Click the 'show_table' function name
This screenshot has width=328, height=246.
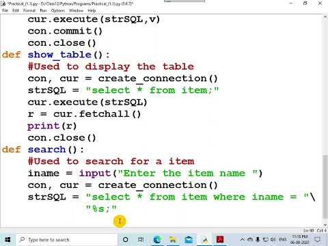pos(59,55)
